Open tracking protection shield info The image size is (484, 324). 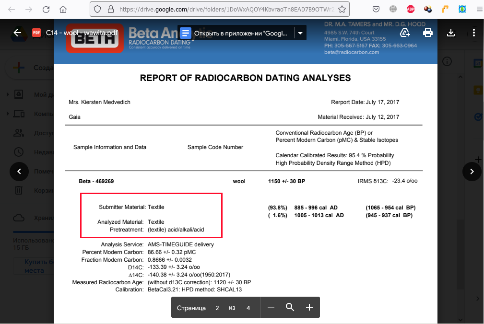pyautogui.click(x=97, y=9)
